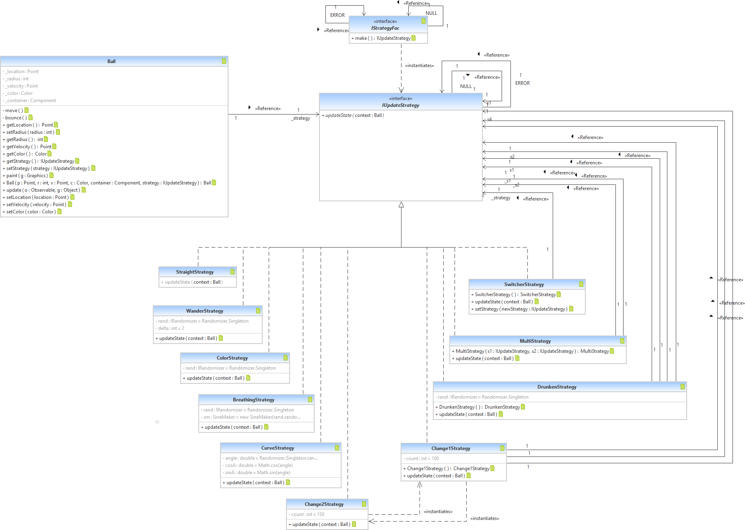Click the note icon beside the bounce() method
The width and height of the screenshot is (745, 530).
[31, 117]
